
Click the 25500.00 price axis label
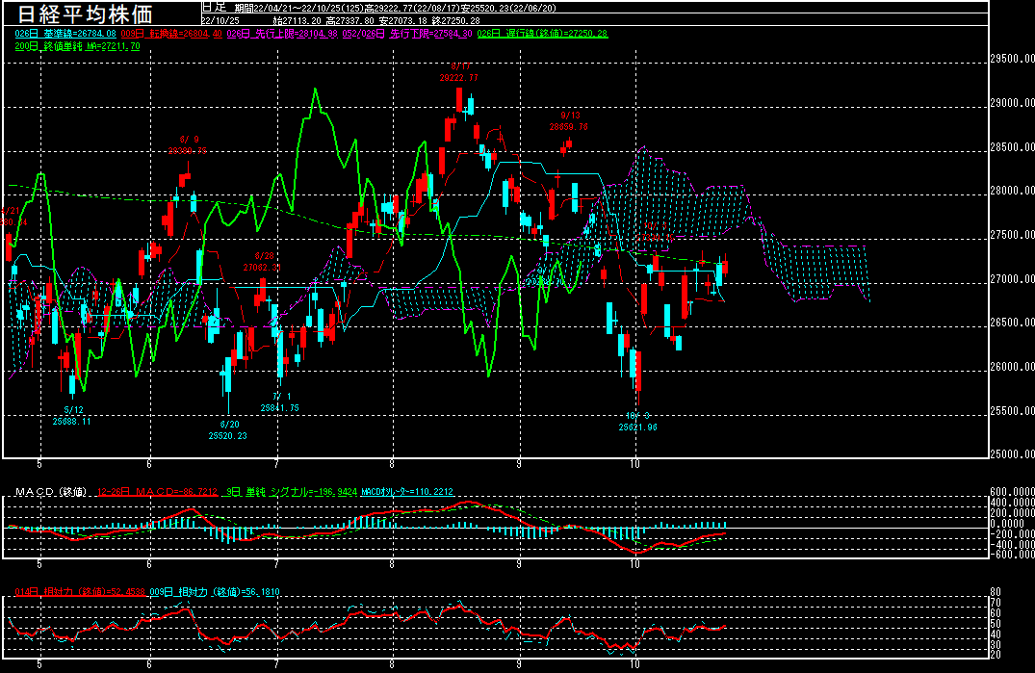pyautogui.click(x=1012, y=411)
